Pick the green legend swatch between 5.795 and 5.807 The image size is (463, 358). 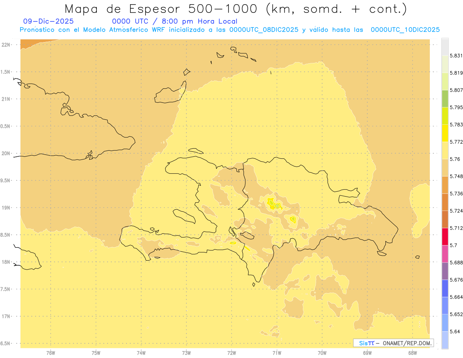click(445, 98)
